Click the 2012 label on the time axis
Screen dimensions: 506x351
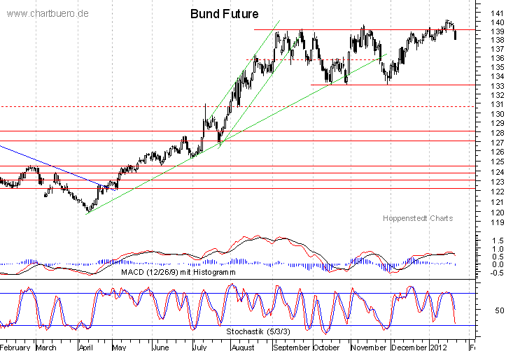438,347
